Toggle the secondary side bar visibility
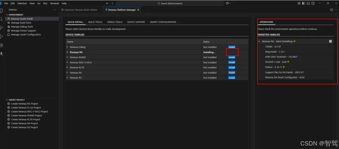Image resolution: width=339 pixels, height=149 pixels. [313, 3]
